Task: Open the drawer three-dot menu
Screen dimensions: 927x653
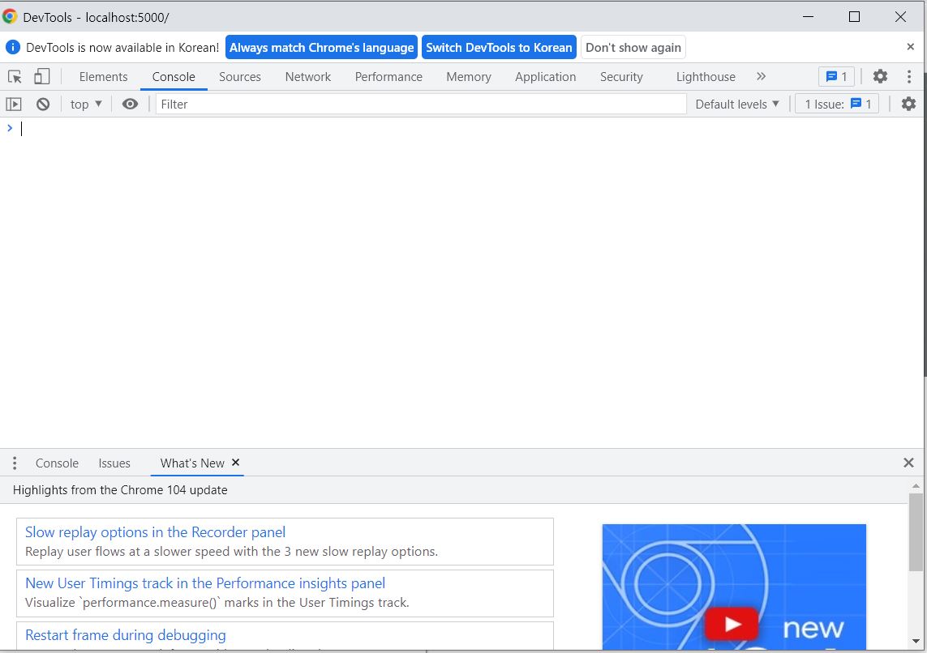Action: (14, 463)
